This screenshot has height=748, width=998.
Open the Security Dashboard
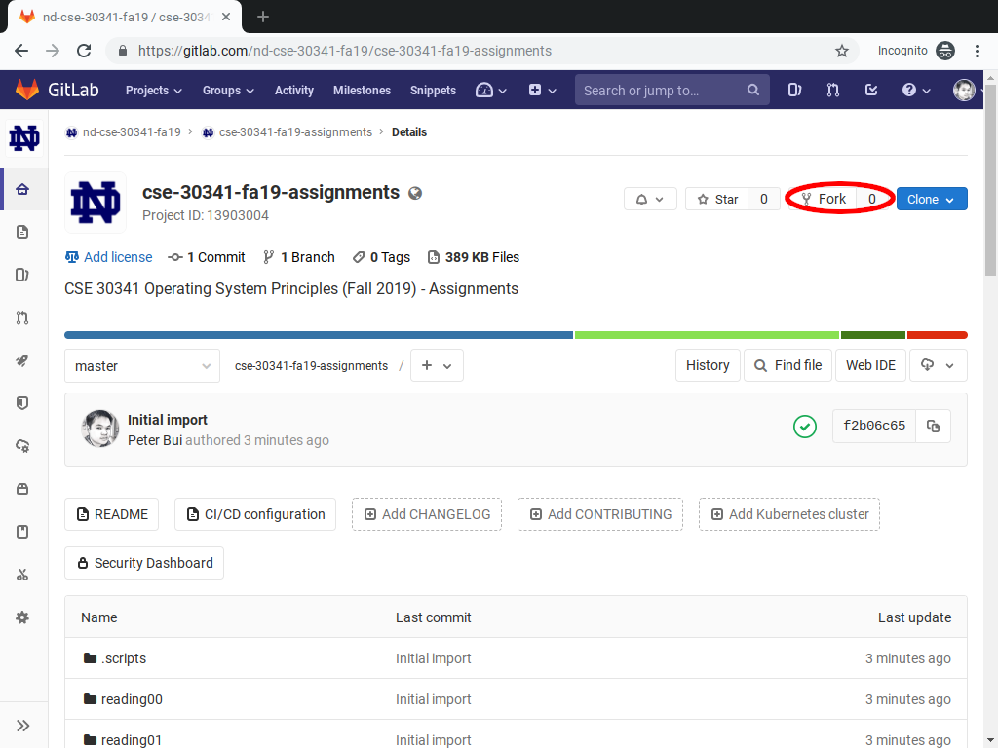pyautogui.click(x=144, y=564)
